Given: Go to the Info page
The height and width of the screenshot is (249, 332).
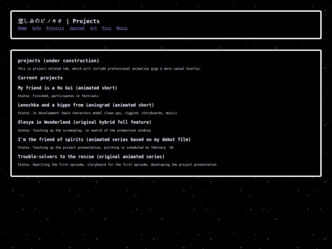Looking at the screenshot, I should pos(36,28).
